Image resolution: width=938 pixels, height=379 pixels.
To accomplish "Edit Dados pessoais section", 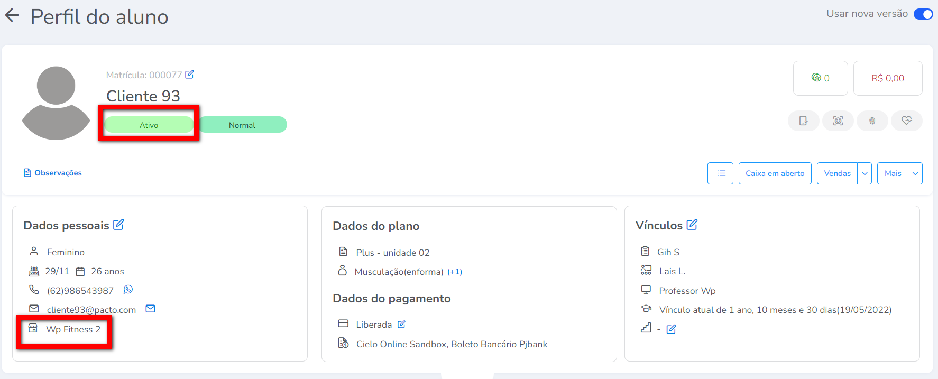I will click(118, 225).
